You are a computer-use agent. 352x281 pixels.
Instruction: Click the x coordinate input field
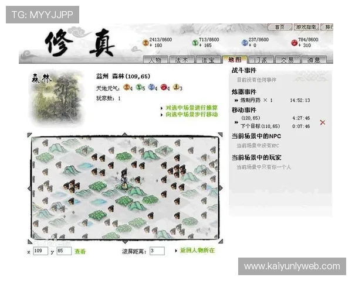click(x=40, y=251)
